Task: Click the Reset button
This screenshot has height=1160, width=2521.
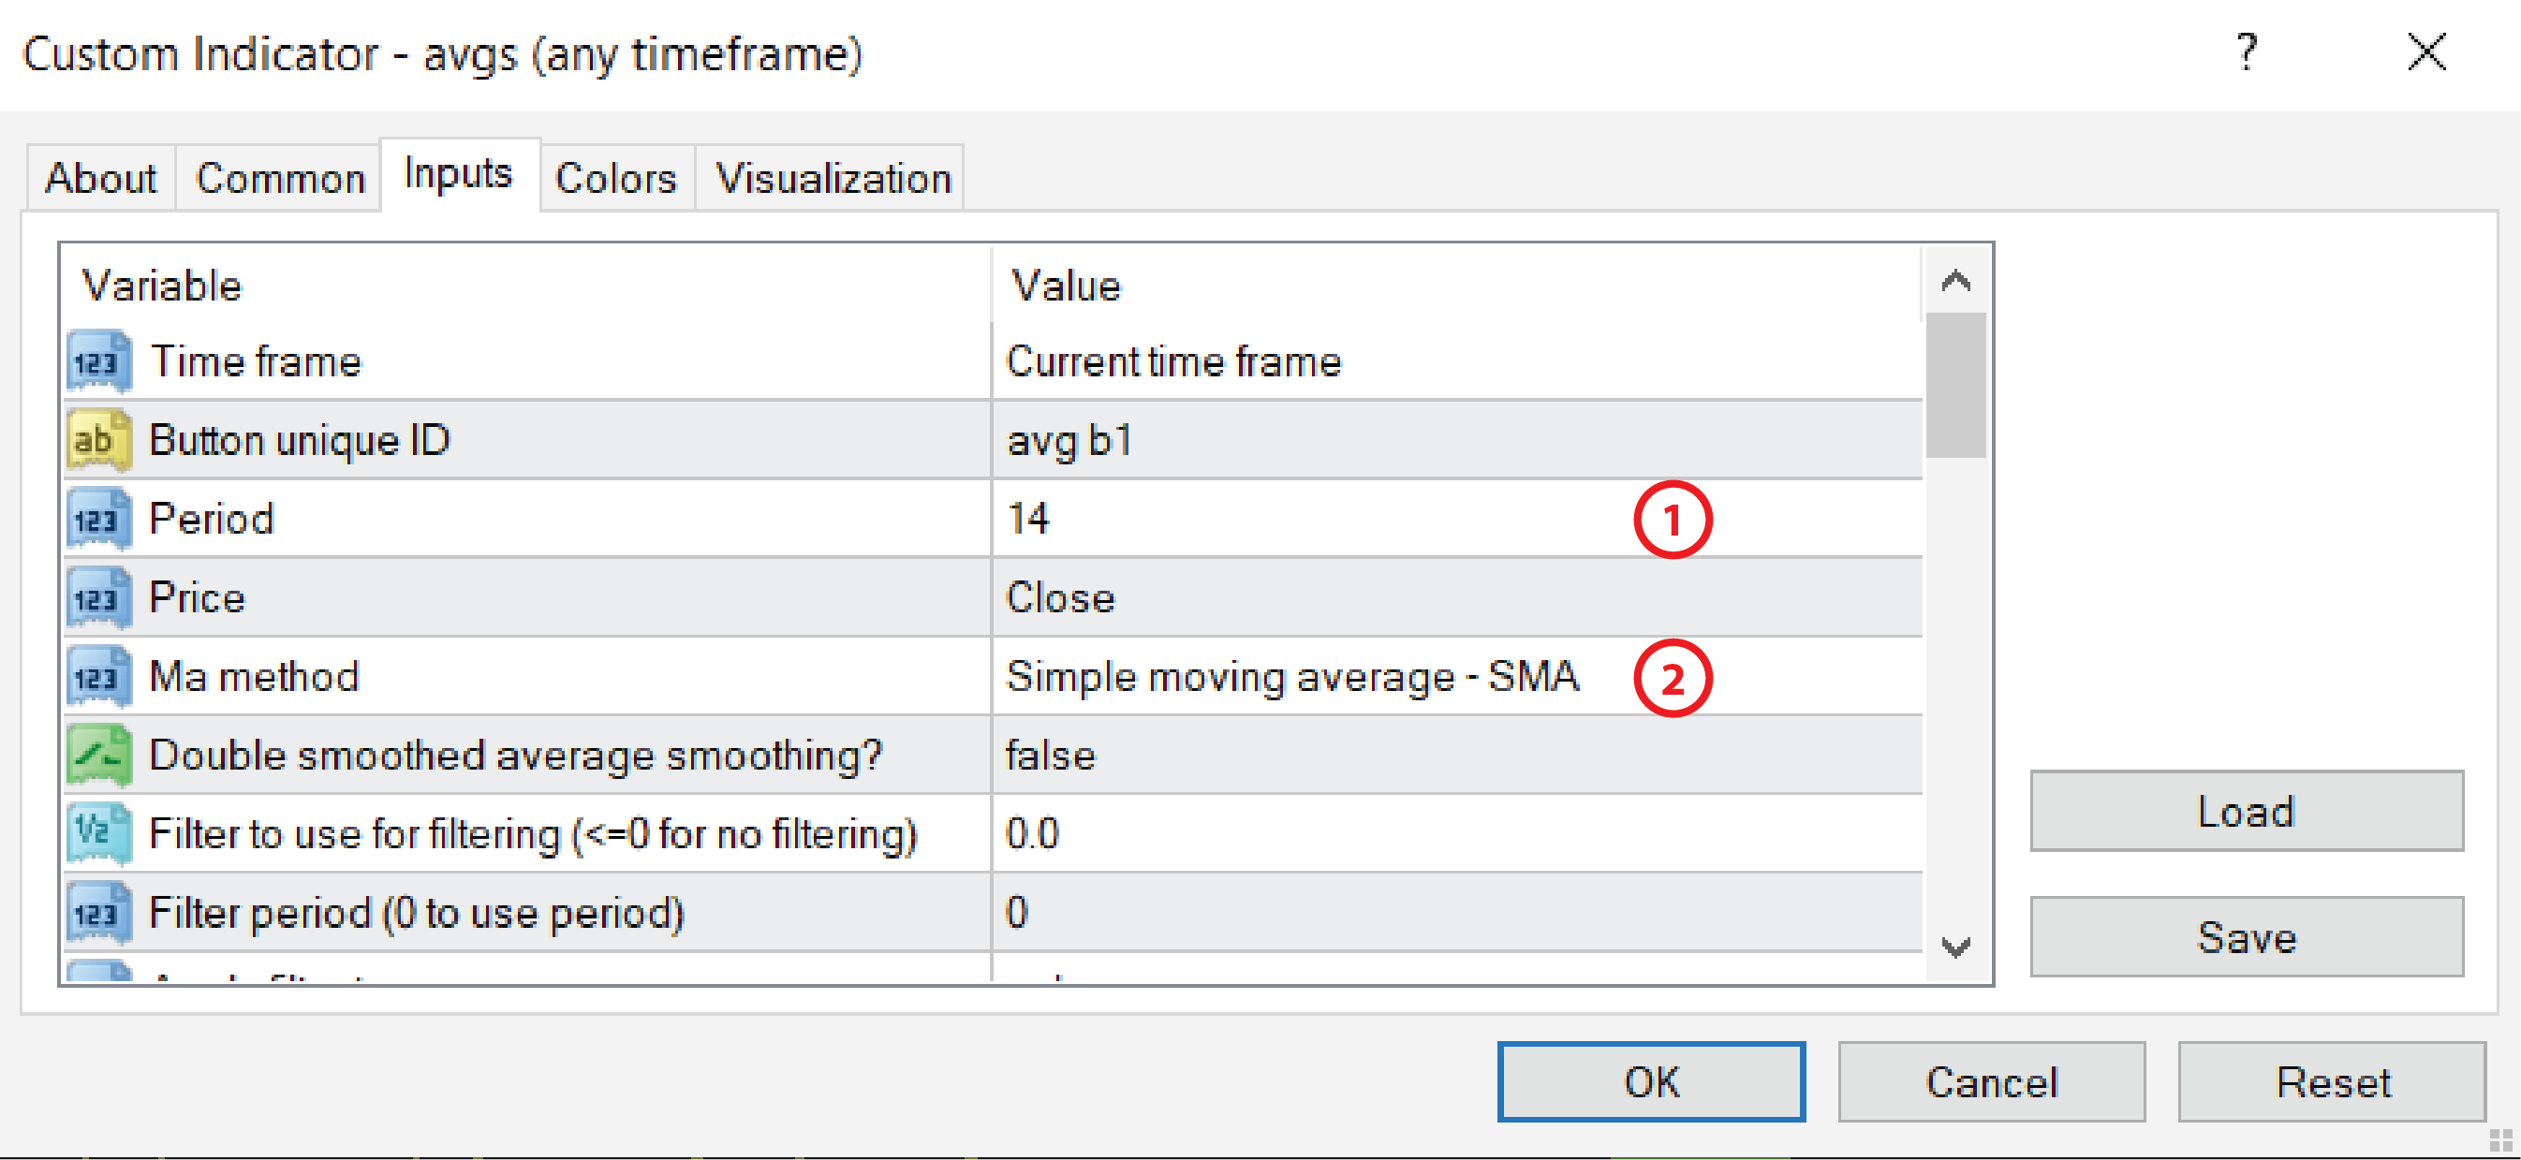Action: tap(2332, 1081)
